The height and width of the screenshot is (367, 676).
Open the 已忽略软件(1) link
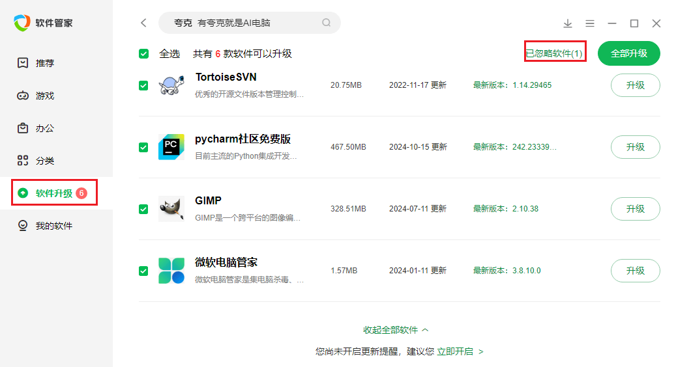[554, 53]
